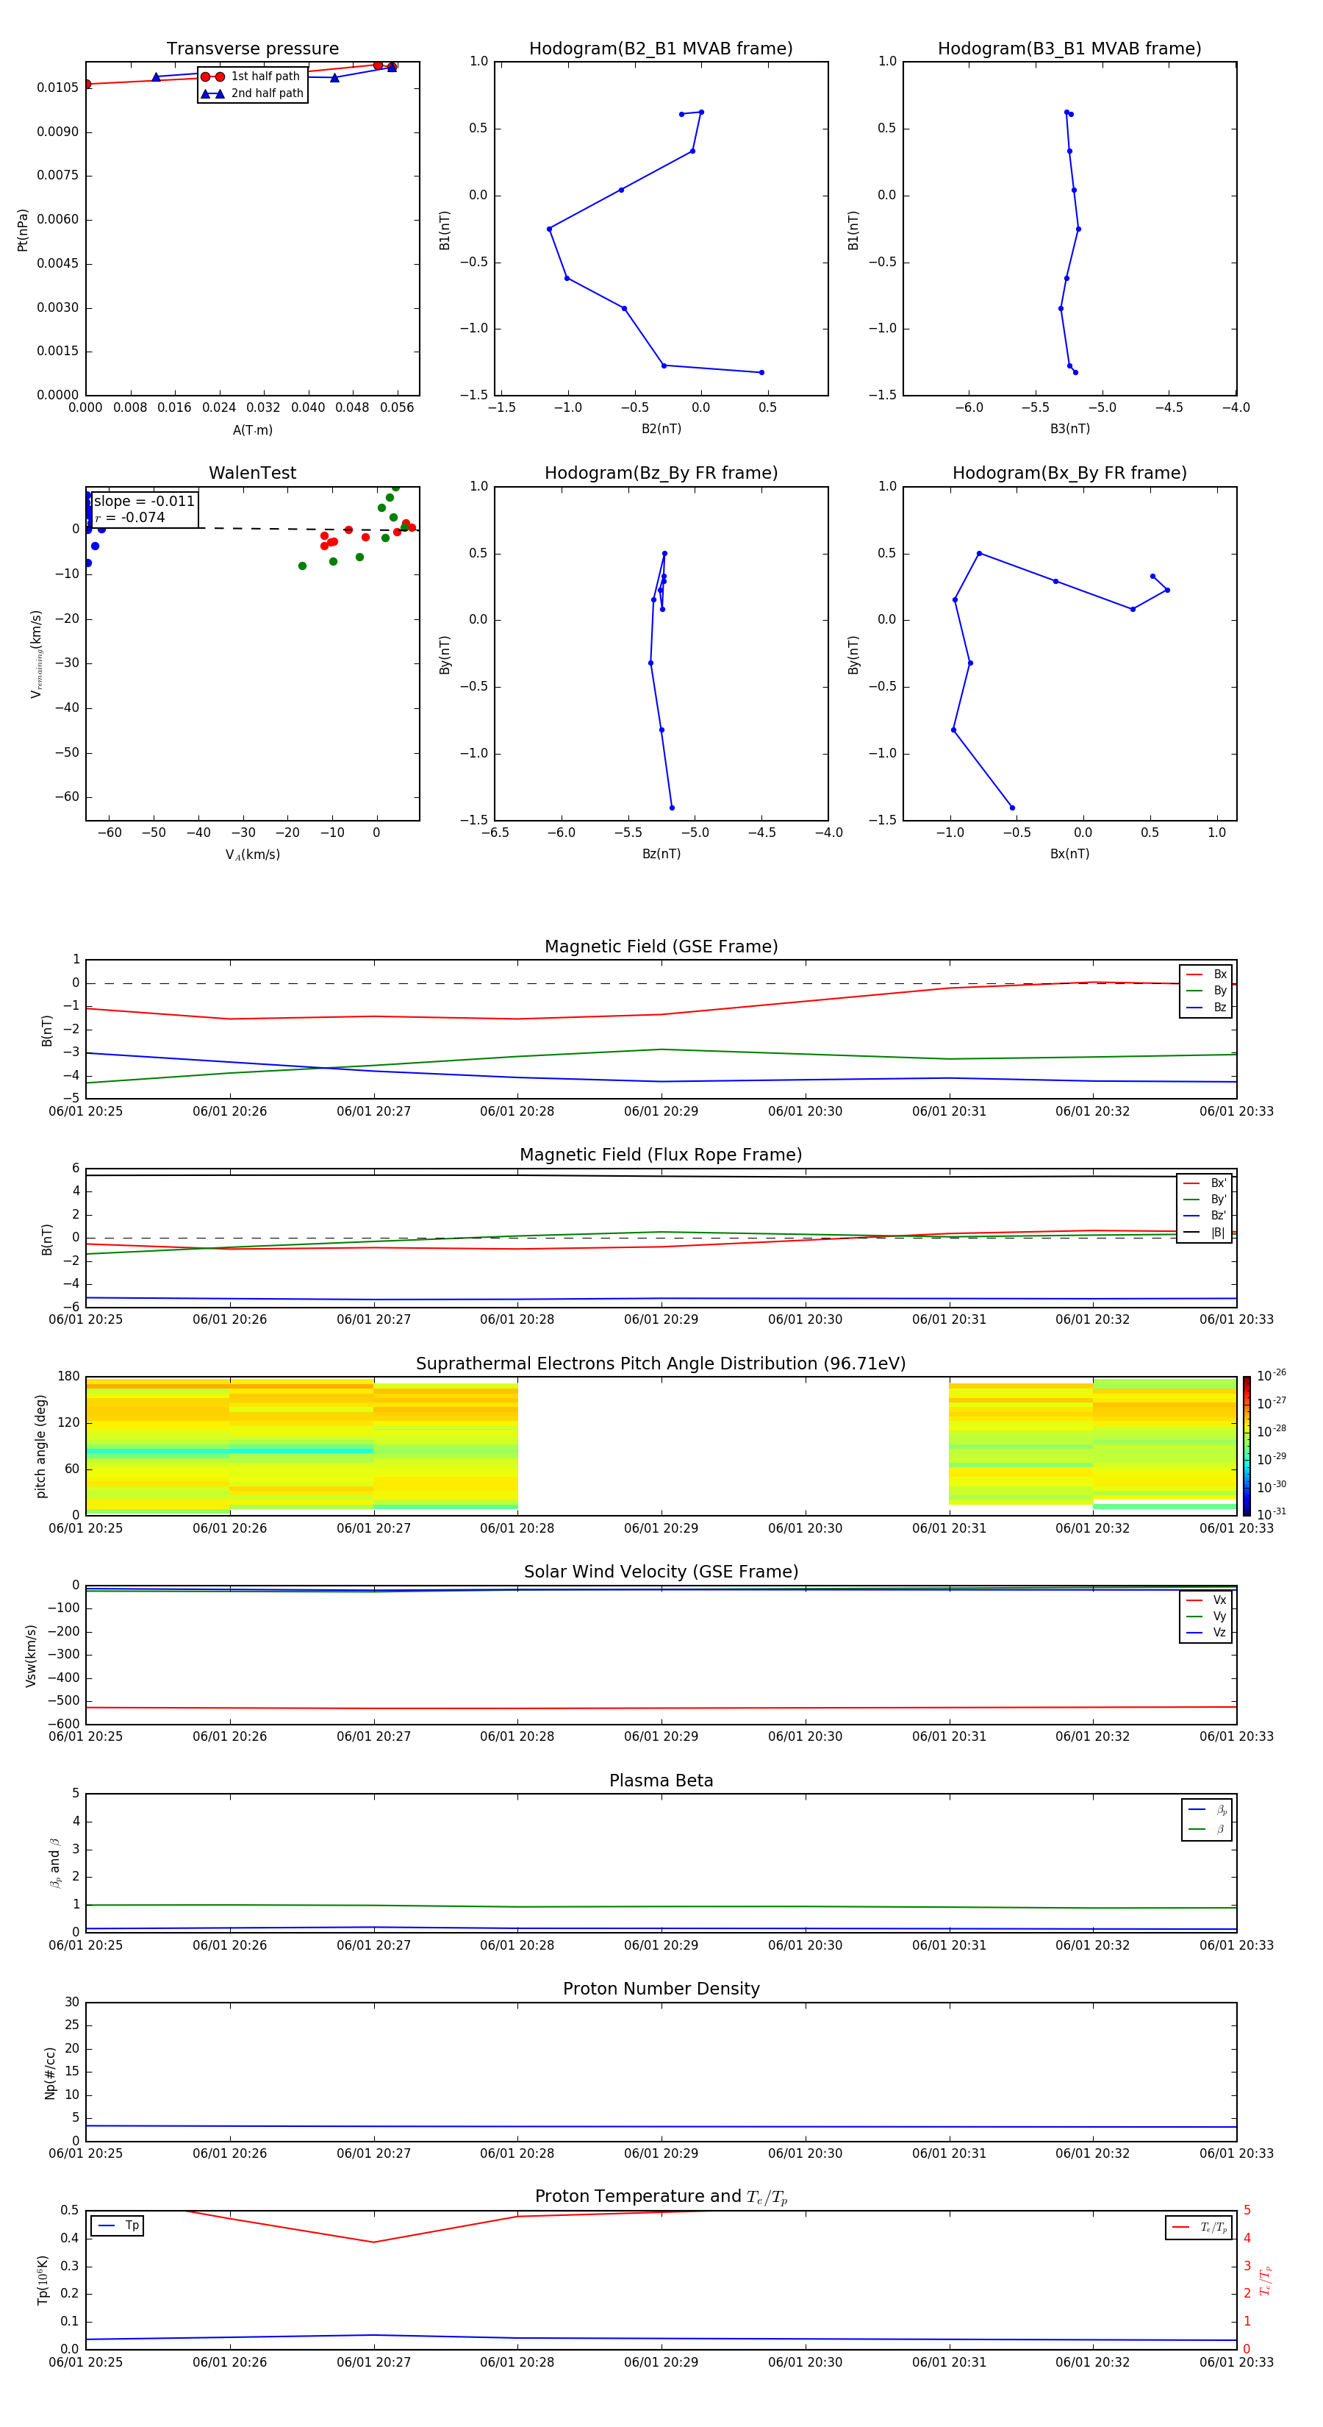Click the 'pitch angle (deg)' axis label
This screenshot has width=1323, height=2427.
[x=40, y=1446]
